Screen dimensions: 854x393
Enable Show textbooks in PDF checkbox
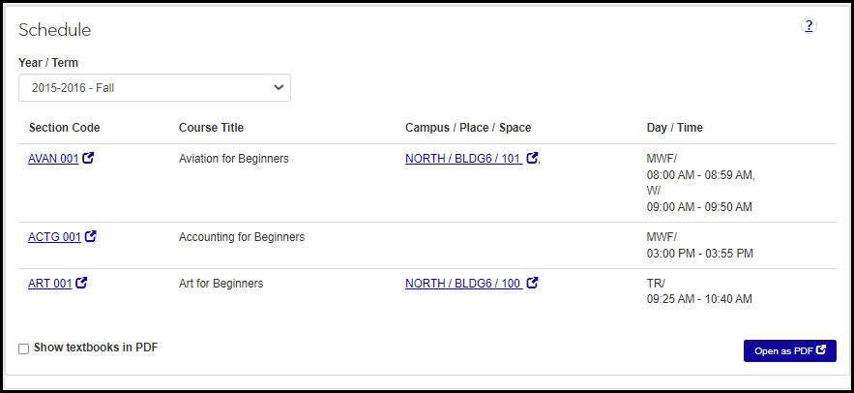point(24,348)
